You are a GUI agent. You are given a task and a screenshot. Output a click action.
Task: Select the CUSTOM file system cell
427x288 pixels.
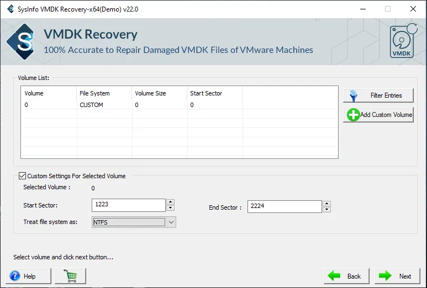point(91,105)
